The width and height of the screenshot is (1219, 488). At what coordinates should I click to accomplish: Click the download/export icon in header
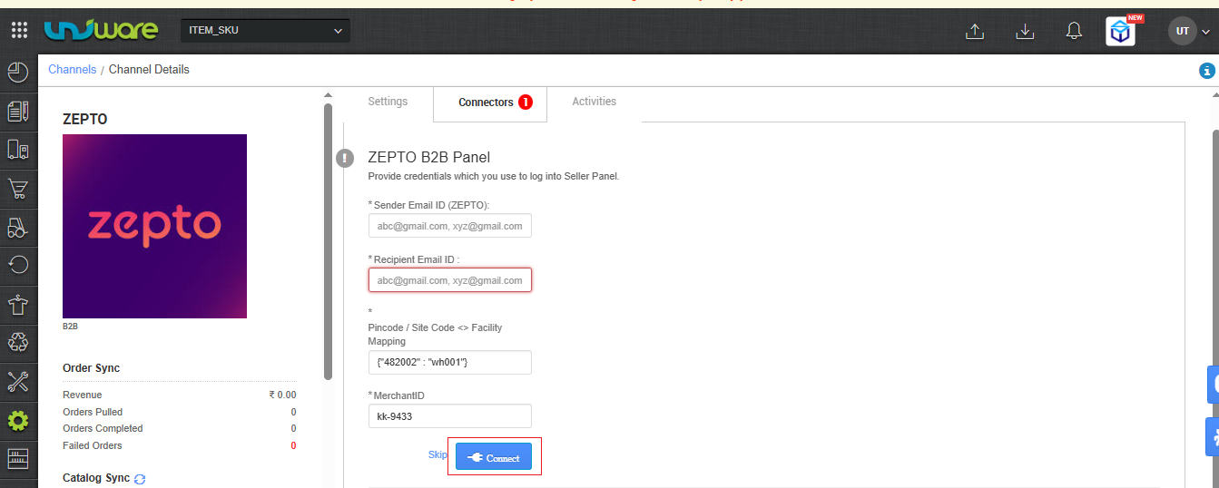[1025, 31]
